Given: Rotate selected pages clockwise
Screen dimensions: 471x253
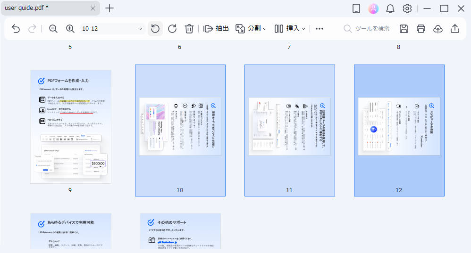Looking at the screenshot, I should tap(172, 29).
